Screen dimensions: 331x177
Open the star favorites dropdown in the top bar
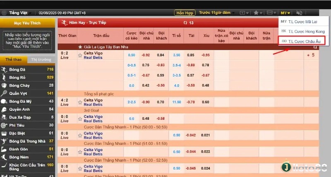click(258, 13)
